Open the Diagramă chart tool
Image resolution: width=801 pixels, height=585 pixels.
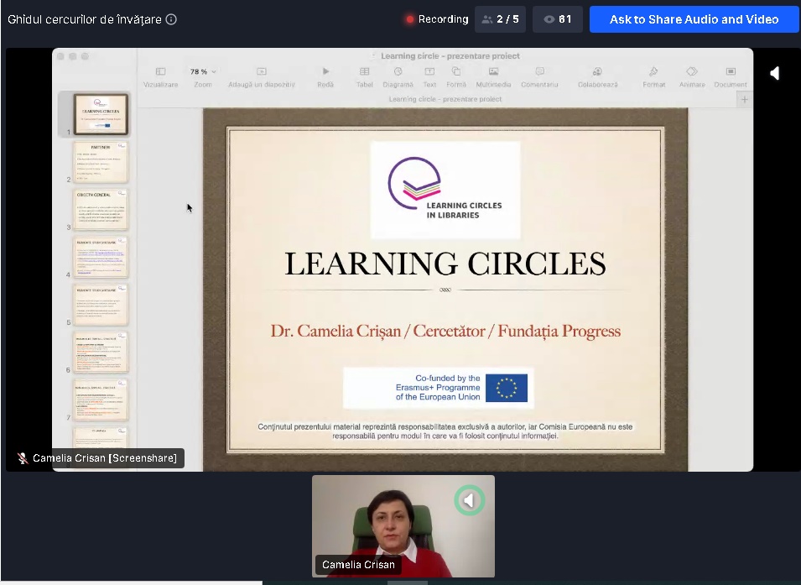pos(398,72)
